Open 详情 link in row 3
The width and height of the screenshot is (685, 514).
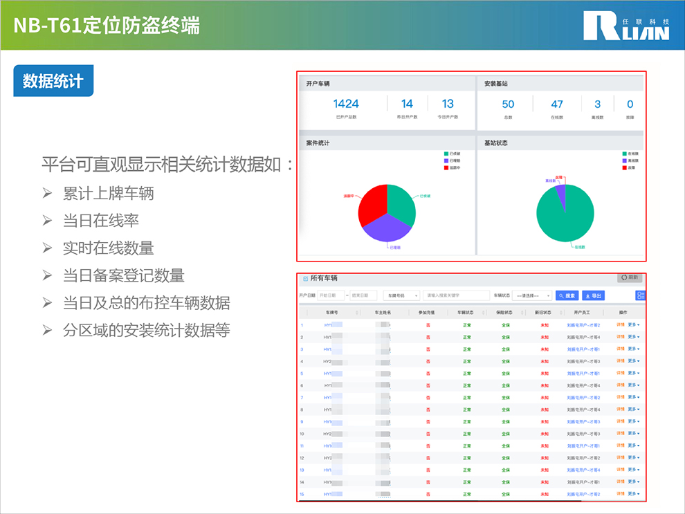(x=621, y=349)
